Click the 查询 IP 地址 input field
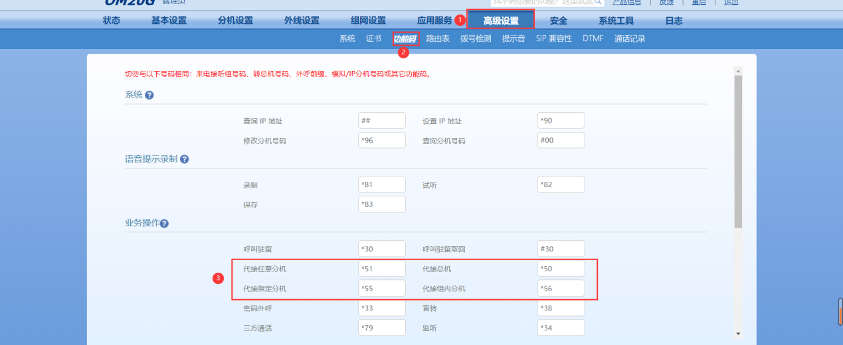This screenshot has height=345, width=843. point(381,120)
